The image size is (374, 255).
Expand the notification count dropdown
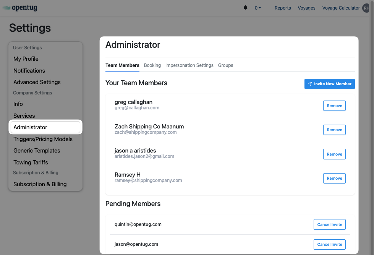click(x=258, y=8)
